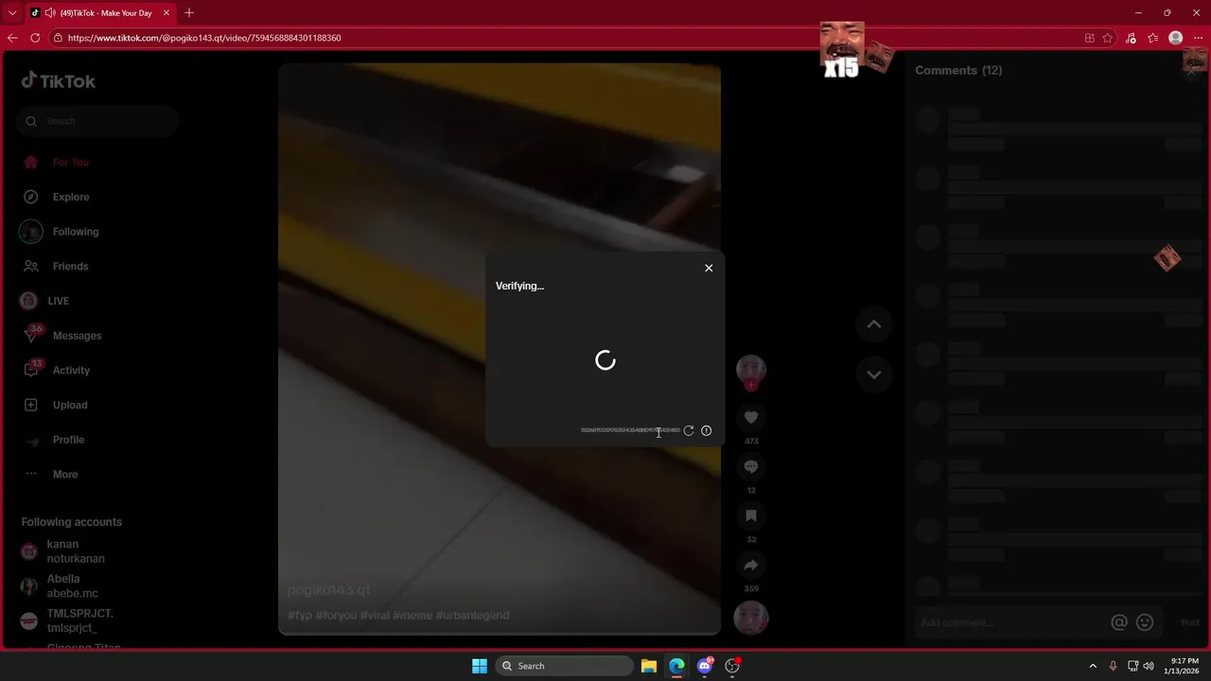Open the tab actions dropdown
This screenshot has width=1211, height=681.
click(x=12, y=13)
